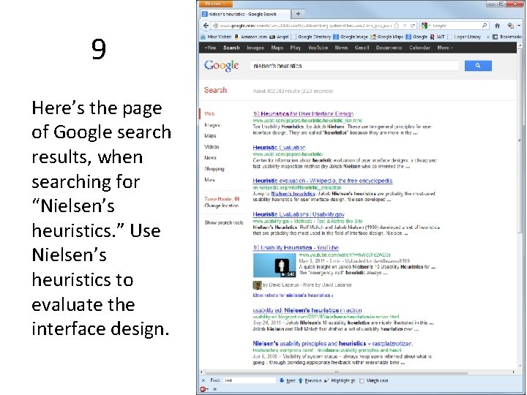Viewport: 527px width, 395px height.
Task: Click the horizontal scrollbar of the page
Action: [x=336, y=372]
